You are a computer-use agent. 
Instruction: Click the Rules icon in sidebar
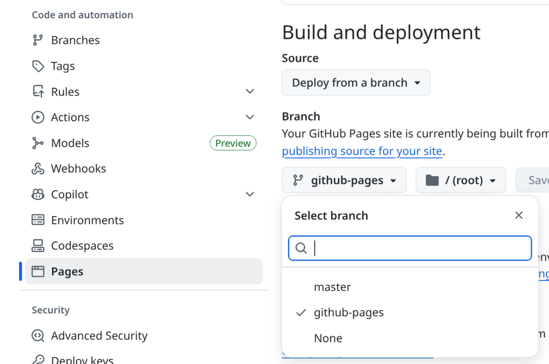coord(38,92)
